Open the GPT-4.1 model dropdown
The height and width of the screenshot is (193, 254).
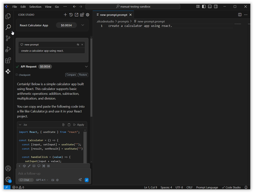coord(42,180)
